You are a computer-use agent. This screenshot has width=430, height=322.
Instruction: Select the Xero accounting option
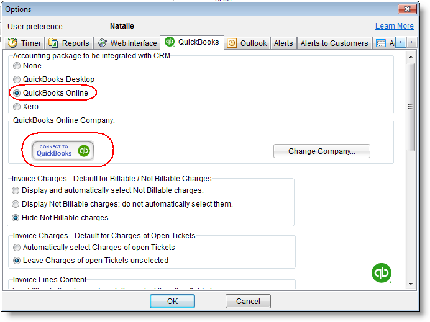17,107
